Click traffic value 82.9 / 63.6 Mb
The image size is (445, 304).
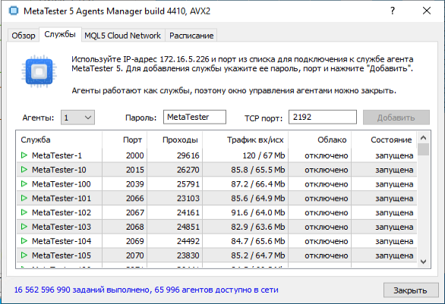click(x=258, y=227)
